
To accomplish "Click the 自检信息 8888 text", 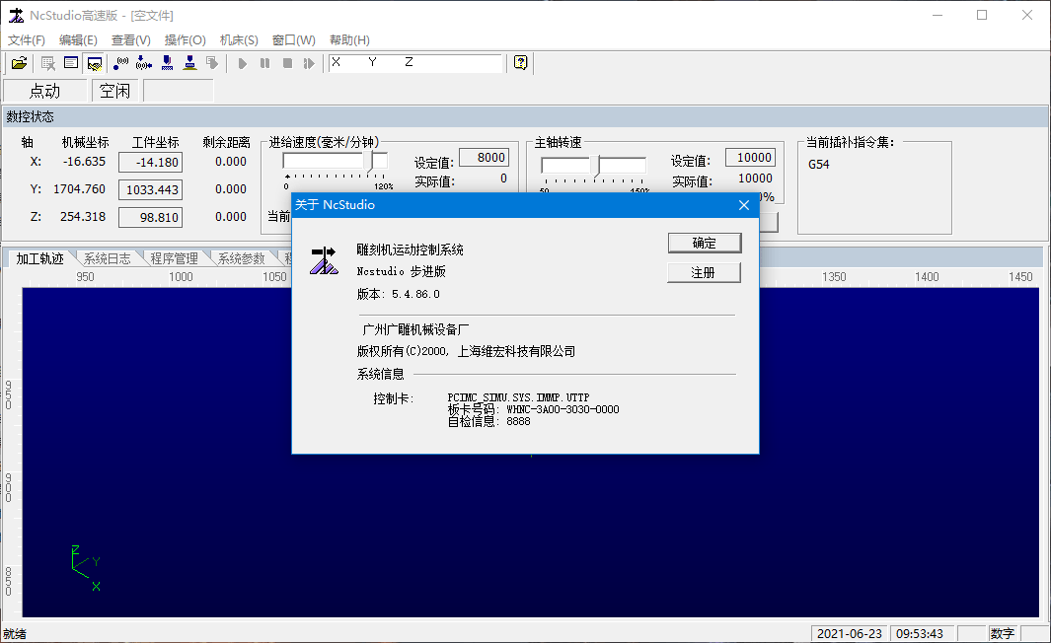I will pyautogui.click(x=489, y=421).
